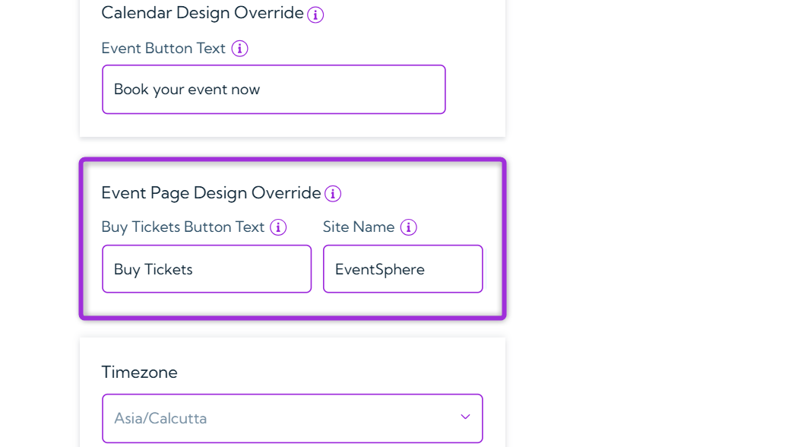Click the 'Book your event now' text

click(x=186, y=89)
